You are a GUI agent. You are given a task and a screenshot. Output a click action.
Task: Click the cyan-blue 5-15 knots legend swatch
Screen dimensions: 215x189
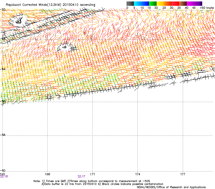point(141,3)
